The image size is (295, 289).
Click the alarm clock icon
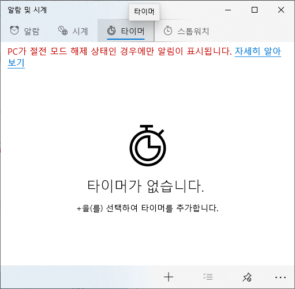pos(14,31)
